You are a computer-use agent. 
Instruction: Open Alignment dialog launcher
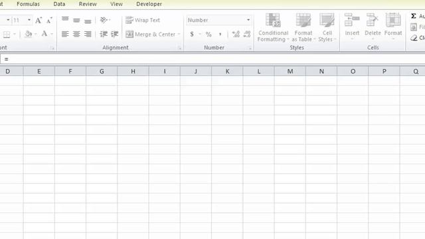[x=179, y=48]
